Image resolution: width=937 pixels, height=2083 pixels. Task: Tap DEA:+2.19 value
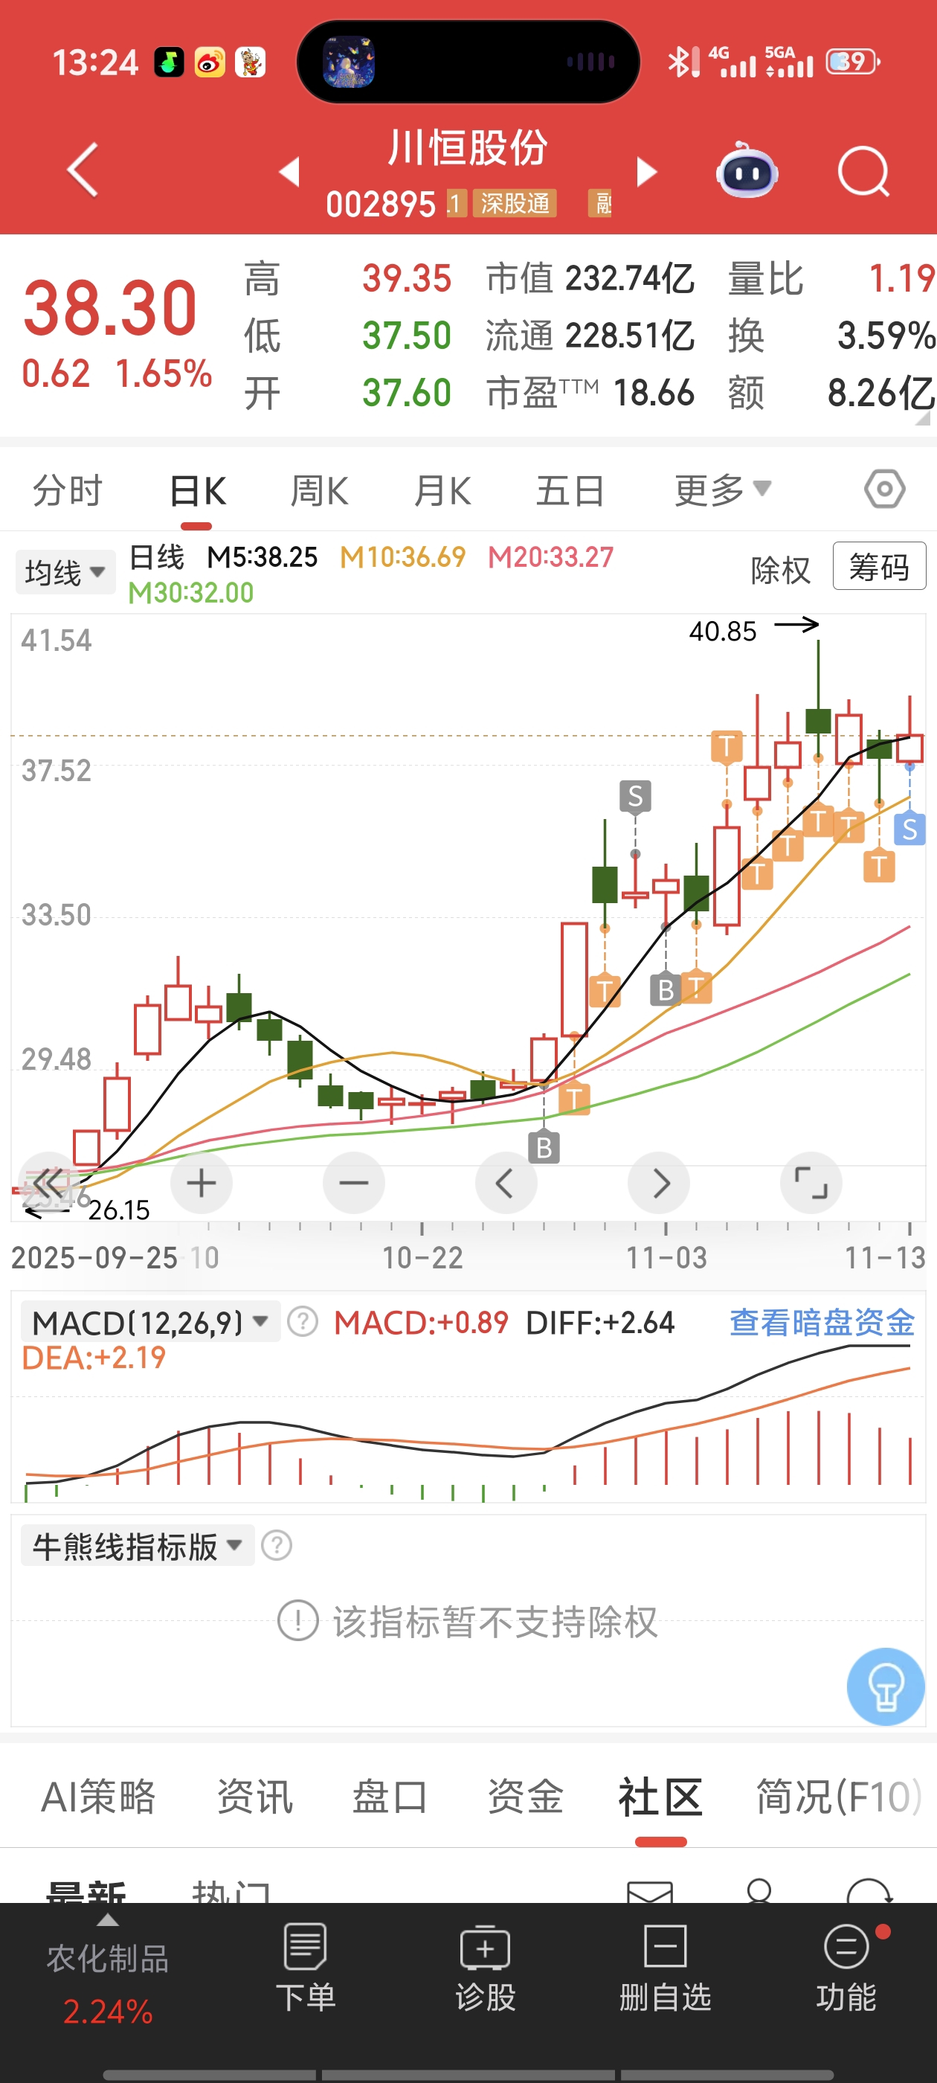(94, 1358)
